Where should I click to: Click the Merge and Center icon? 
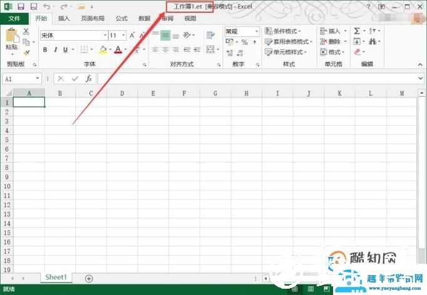[210, 49]
